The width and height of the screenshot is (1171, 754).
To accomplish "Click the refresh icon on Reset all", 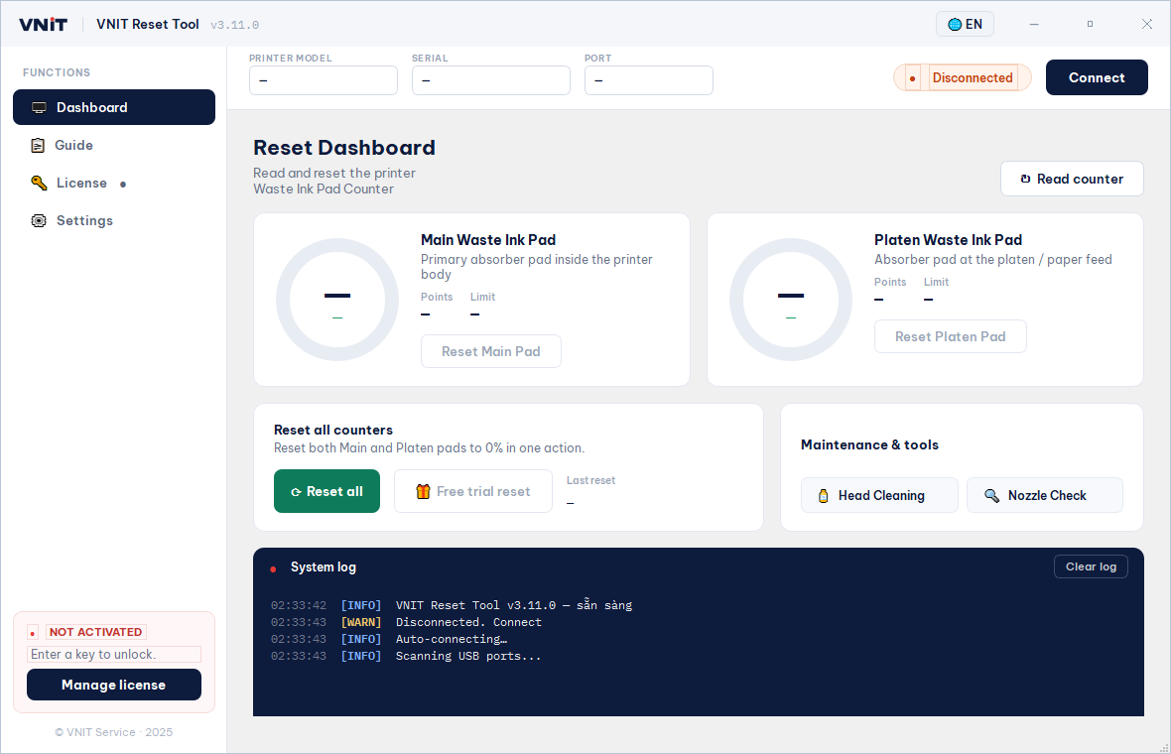I will tap(296, 492).
